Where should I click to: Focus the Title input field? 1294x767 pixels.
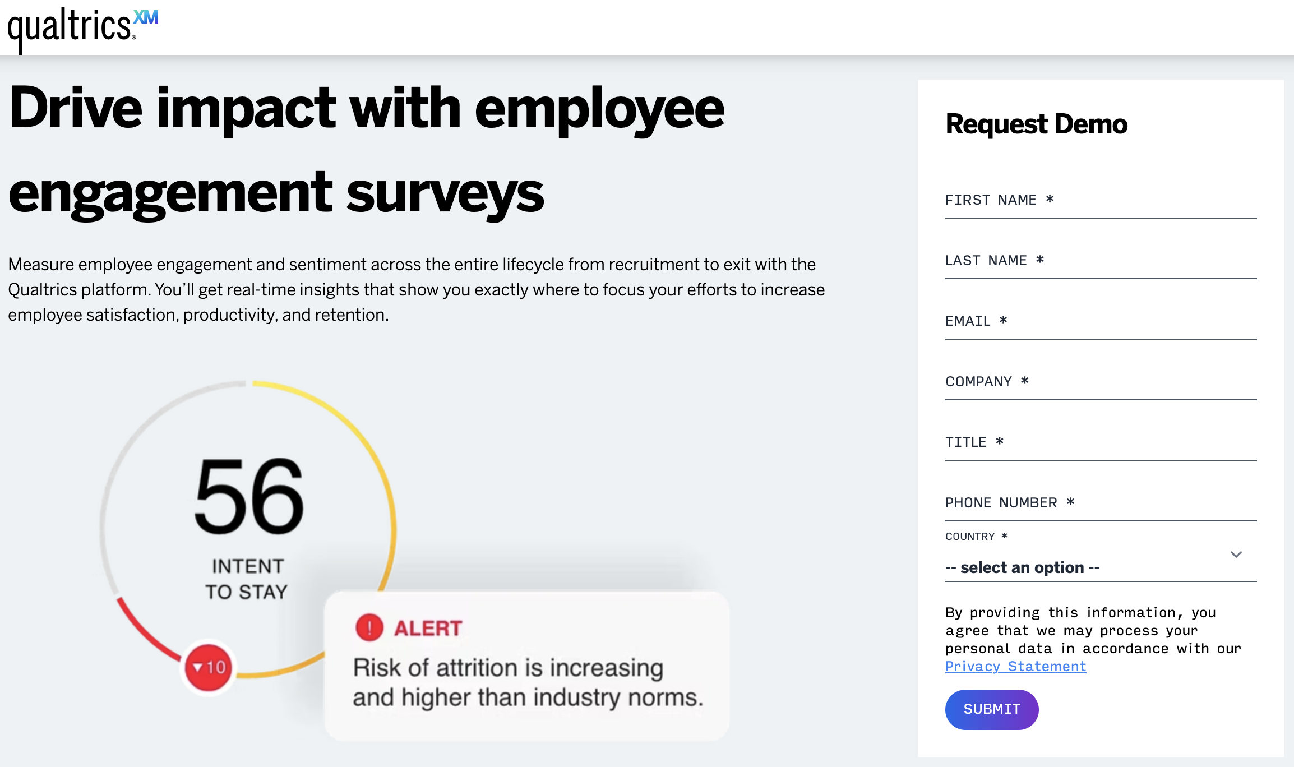[x=1100, y=443]
